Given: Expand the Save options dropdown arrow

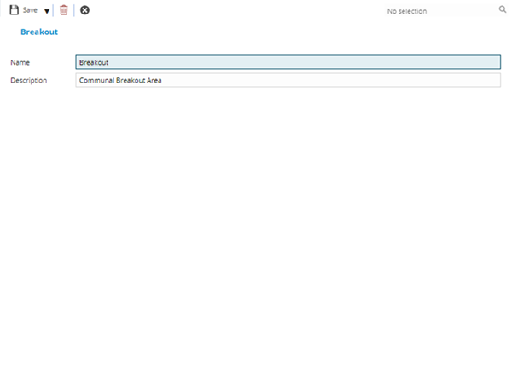Looking at the screenshot, I should tap(46, 11).
